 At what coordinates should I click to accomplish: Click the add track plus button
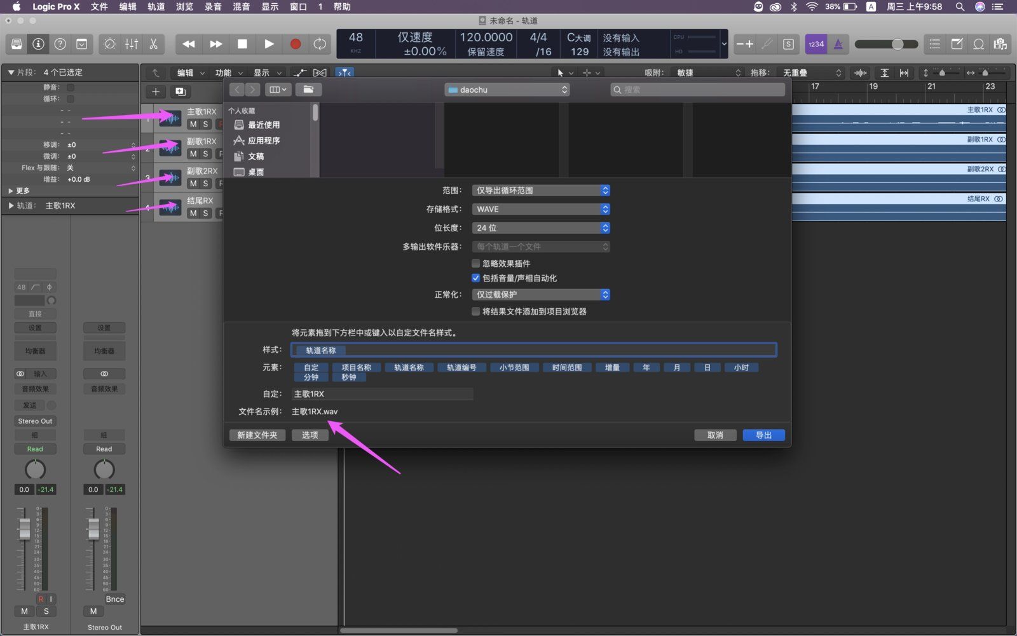[156, 91]
